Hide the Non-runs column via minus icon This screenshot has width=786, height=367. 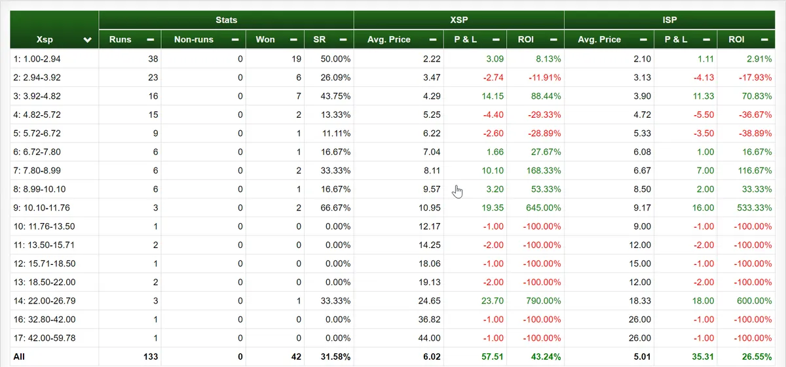pos(235,40)
